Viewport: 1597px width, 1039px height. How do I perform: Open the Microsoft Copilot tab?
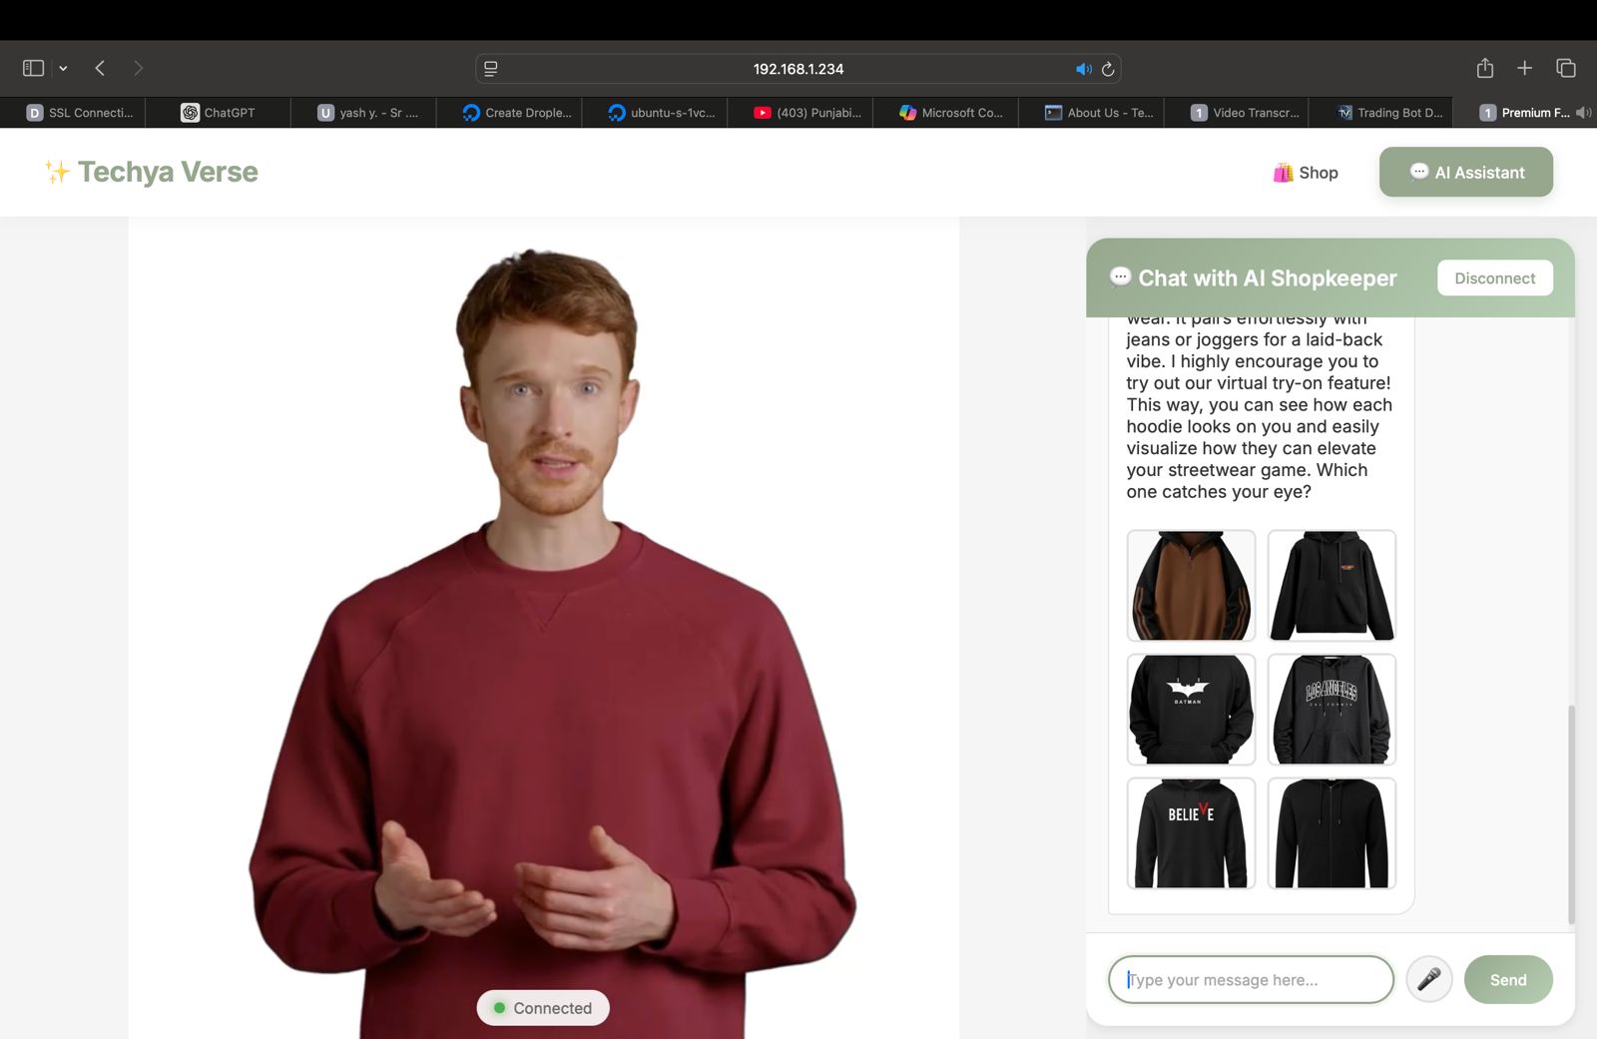click(951, 113)
